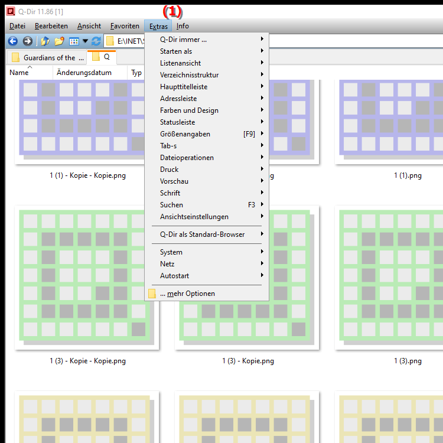
Task: Go forward with the gray right arrow
Action: click(x=27, y=41)
